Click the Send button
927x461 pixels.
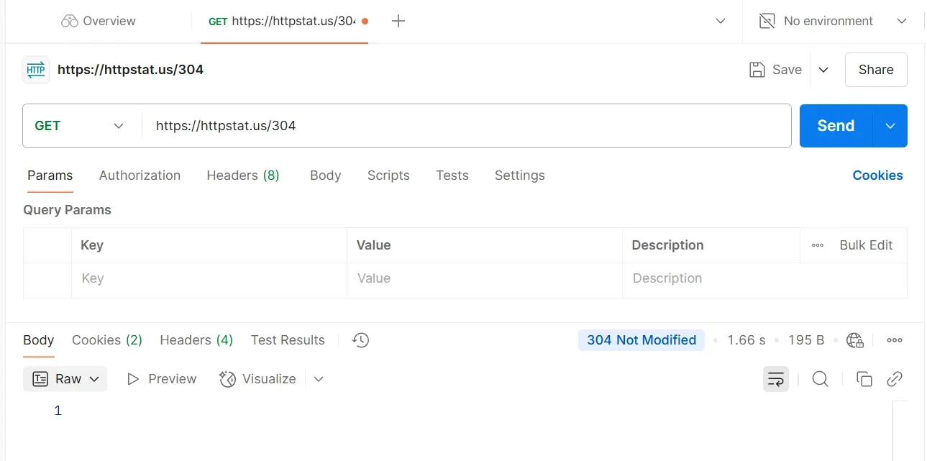836,126
